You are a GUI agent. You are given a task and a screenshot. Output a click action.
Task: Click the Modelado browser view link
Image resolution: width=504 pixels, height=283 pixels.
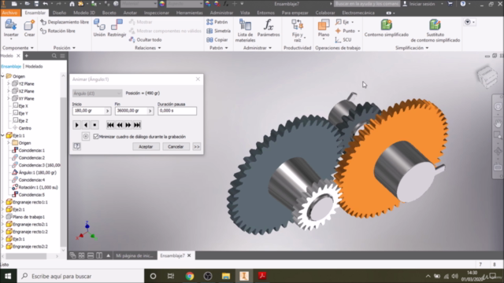point(34,66)
